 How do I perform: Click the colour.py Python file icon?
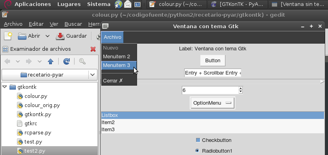point(20,96)
